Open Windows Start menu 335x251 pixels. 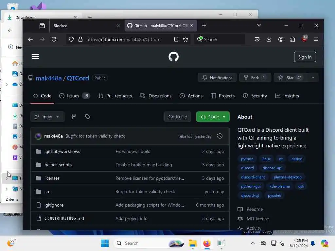click(x=105, y=243)
